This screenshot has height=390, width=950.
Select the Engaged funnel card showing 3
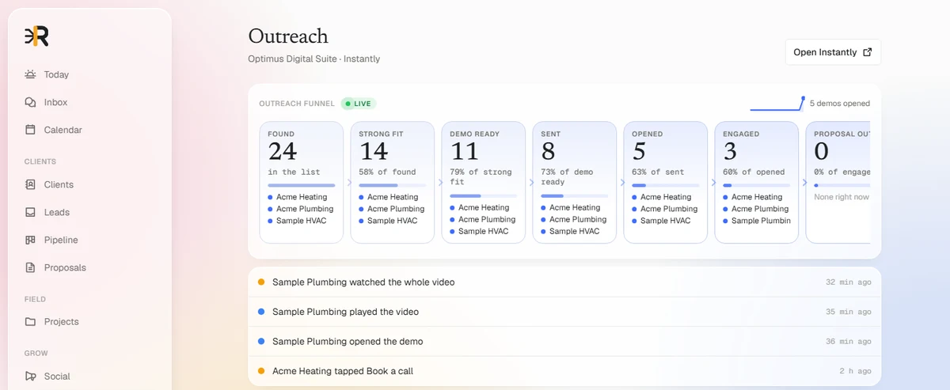click(x=757, y=182)
